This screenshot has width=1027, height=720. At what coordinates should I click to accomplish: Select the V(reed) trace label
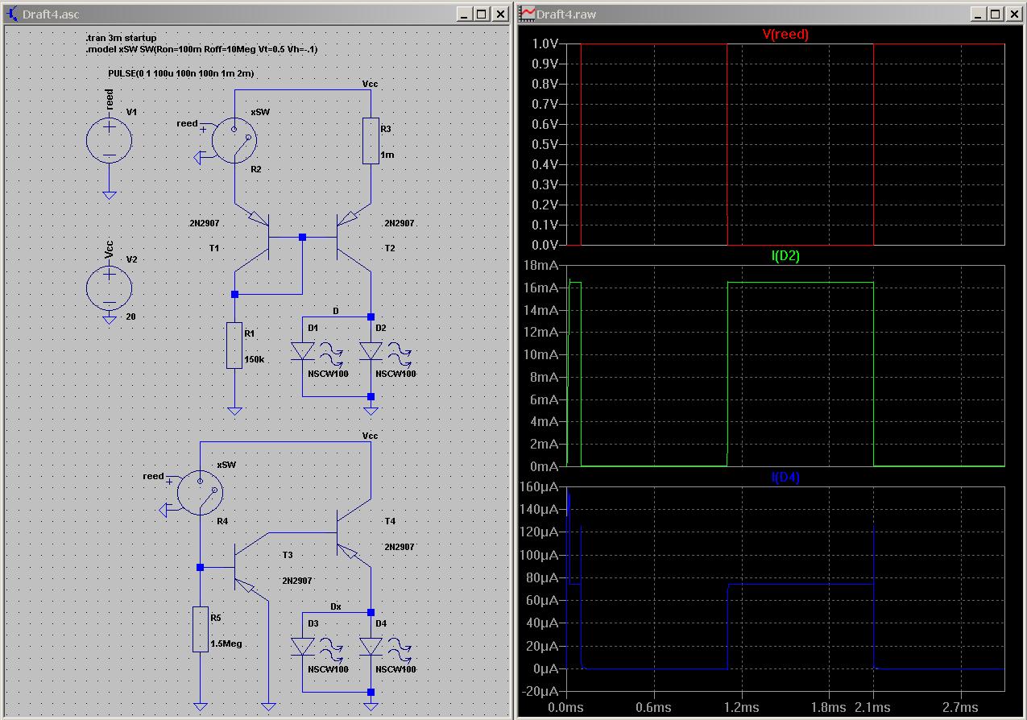pyautogui.click(x=785, y=34)
